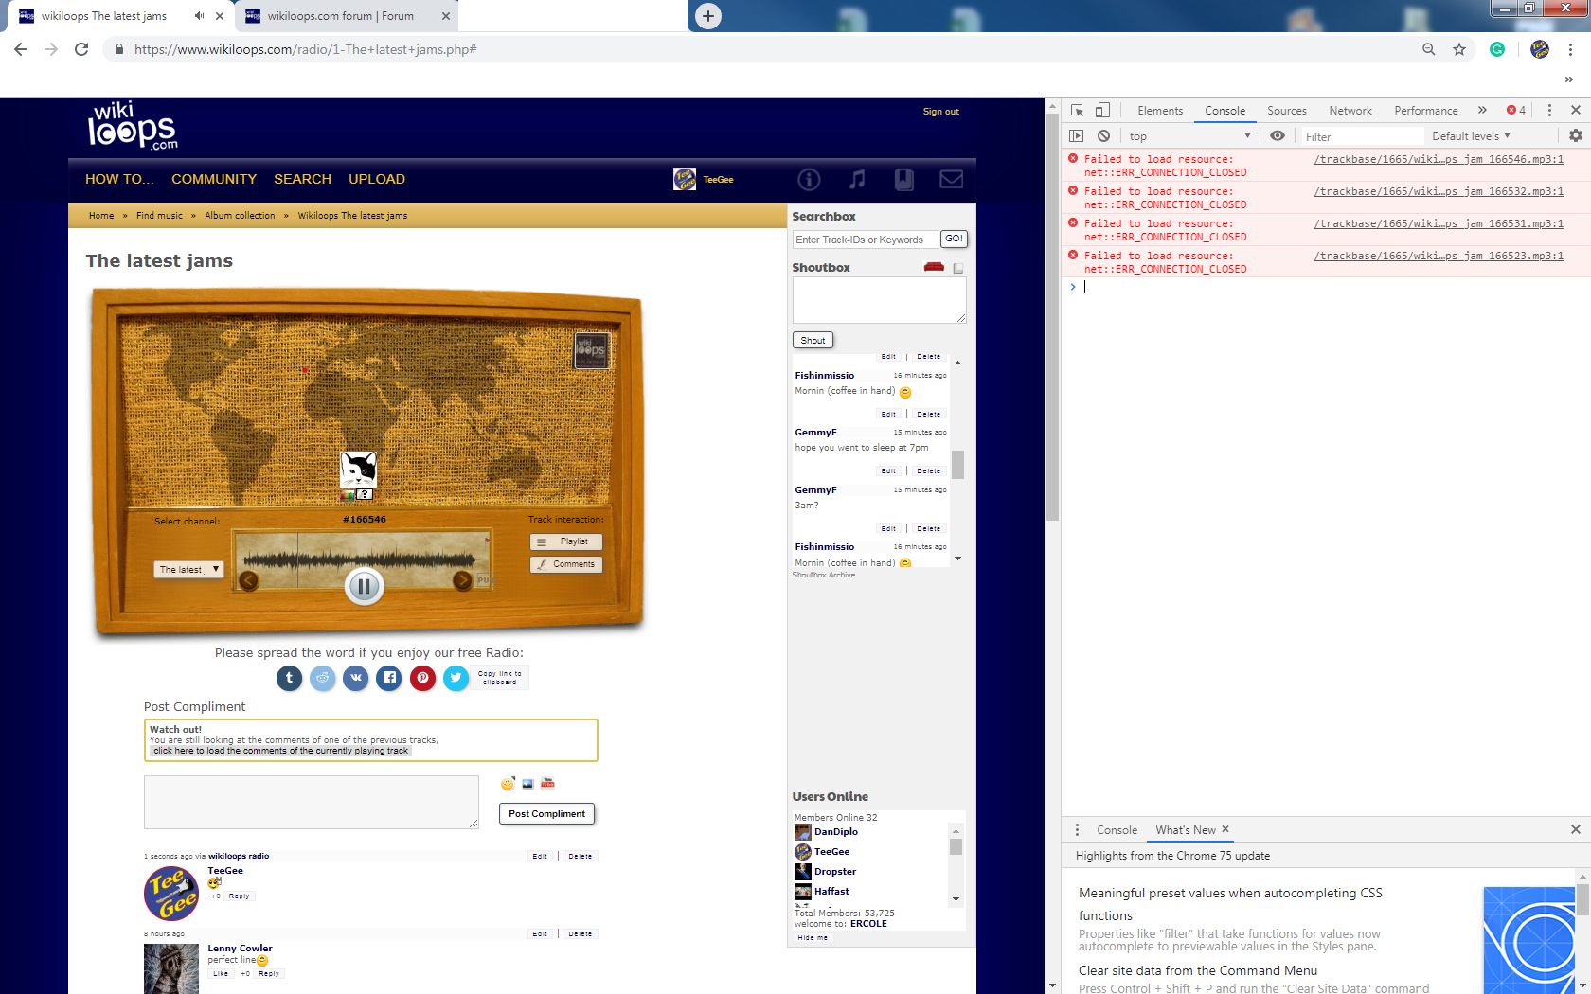Click the red couch icon in Shoutbox
Screen dimensions: 1591x994
click(934, 267)
